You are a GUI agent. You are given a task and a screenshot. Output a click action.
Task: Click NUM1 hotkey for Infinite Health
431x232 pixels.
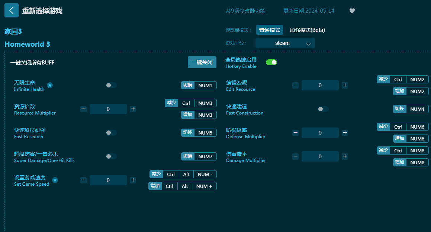199,85
